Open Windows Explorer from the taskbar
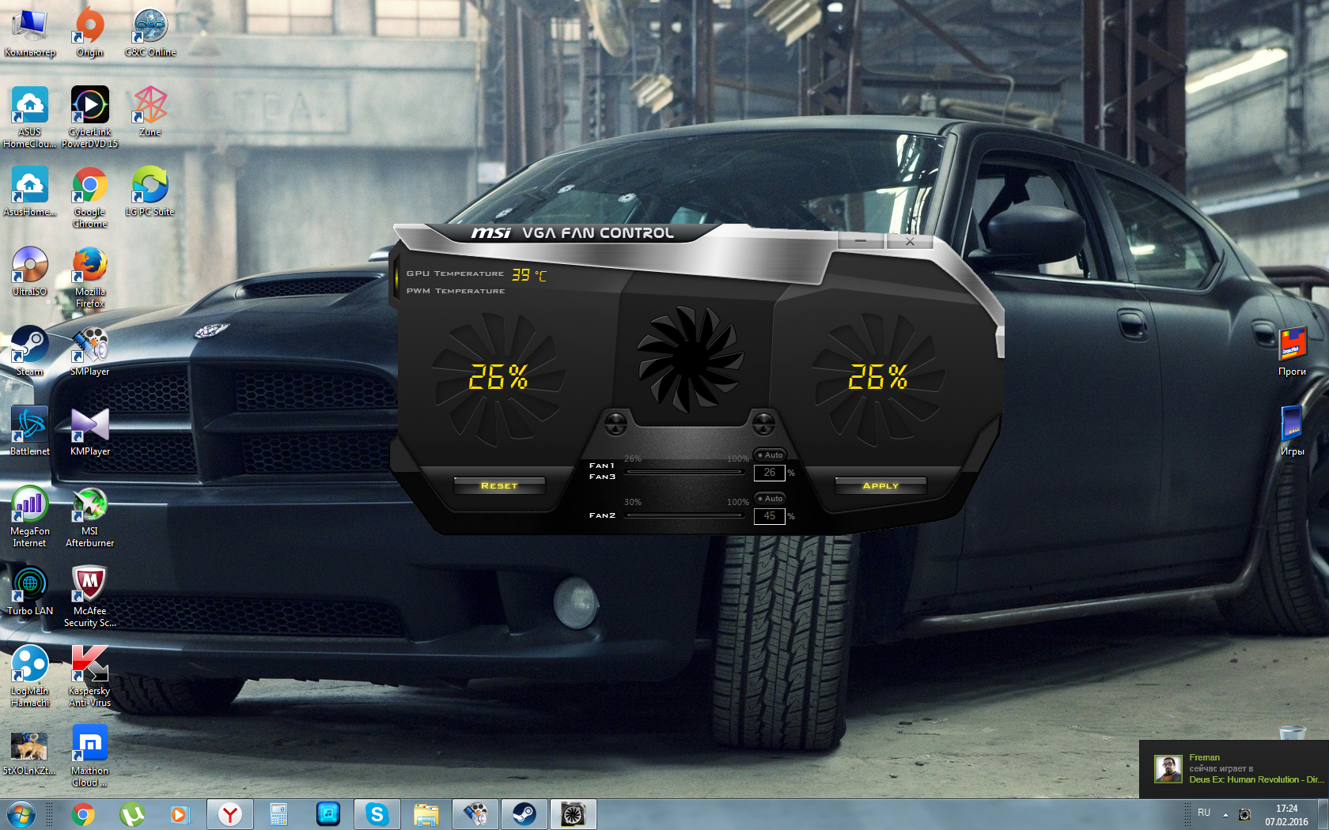The height and width of the screenshot is (830, 1329). [x=426, y=814]
